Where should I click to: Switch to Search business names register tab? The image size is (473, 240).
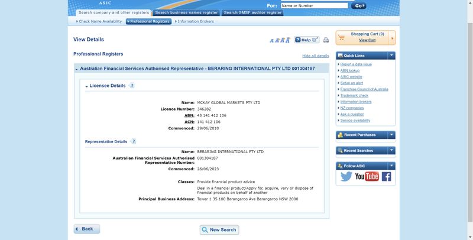tap(186, 12)
